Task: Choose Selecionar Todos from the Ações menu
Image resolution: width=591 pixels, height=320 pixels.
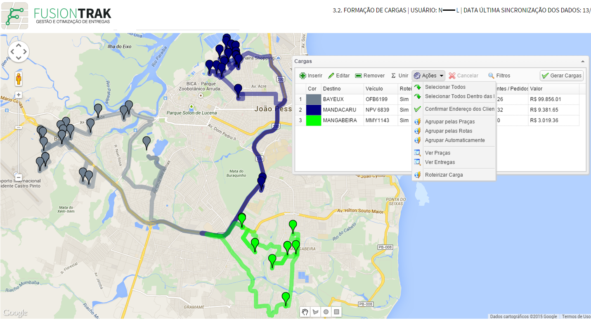Action: click(x=454, y=87)
